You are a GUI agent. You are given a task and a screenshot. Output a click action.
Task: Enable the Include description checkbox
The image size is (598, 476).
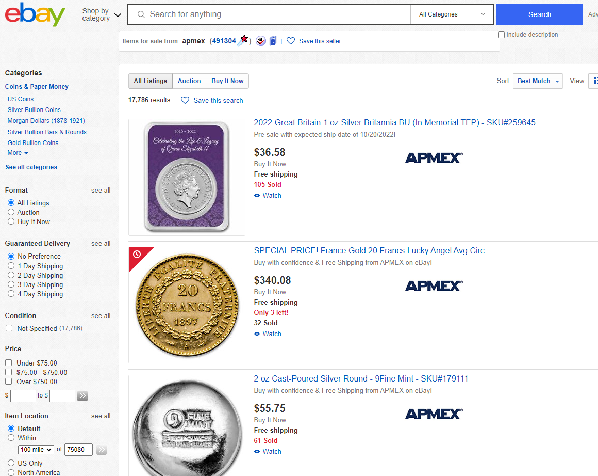pyautogui.click(x=502, y=35)
